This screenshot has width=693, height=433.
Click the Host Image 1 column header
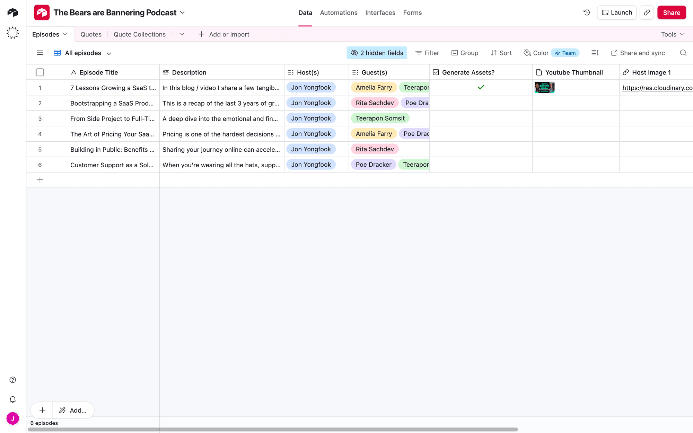tap(656, 72)
